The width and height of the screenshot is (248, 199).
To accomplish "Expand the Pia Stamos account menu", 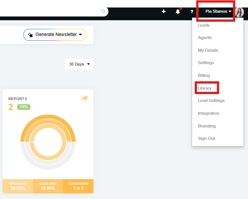I will click(218, 12).
